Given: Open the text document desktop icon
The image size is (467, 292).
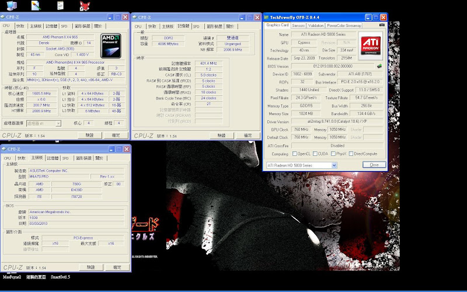Looking at the screenshot, I should [61, 5].
